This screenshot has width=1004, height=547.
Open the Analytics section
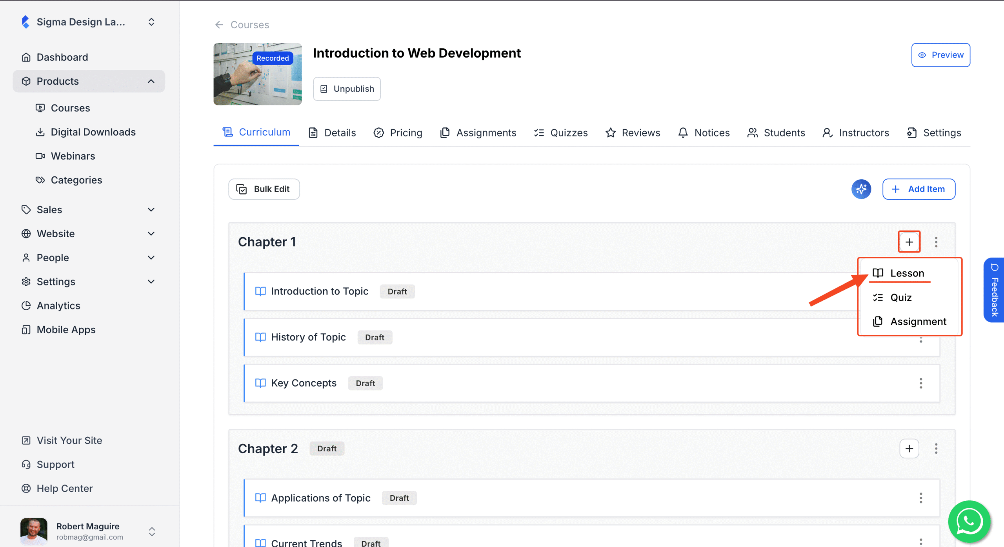tap(58, 305)
